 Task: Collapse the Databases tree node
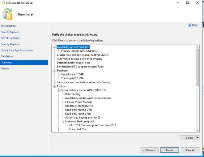[55, 71]
